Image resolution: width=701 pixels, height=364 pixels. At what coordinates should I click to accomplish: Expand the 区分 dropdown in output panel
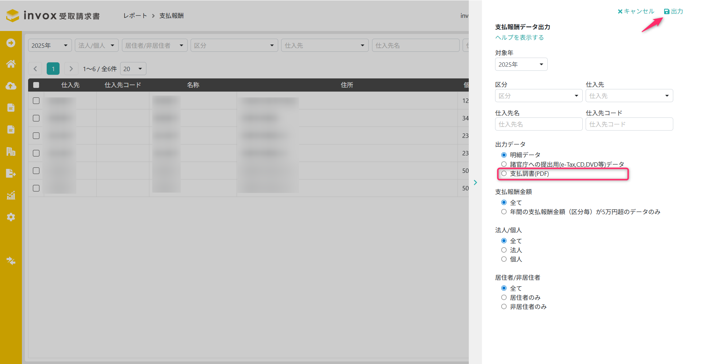point(538,96)
